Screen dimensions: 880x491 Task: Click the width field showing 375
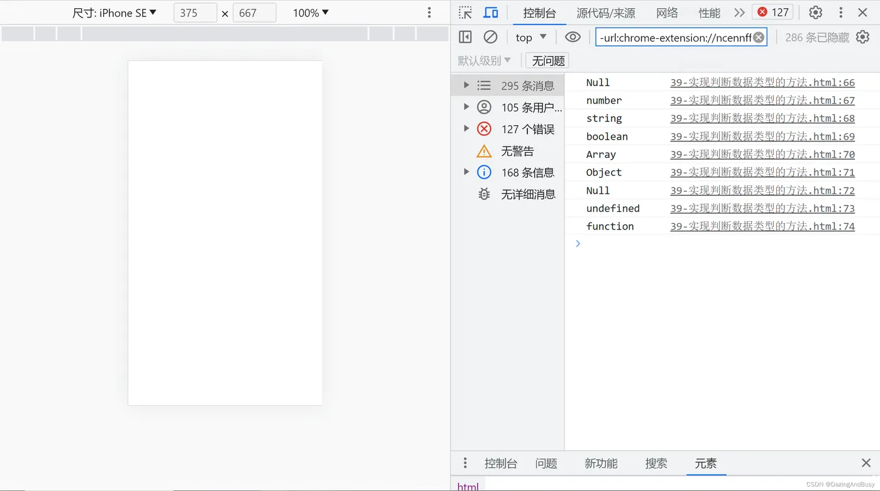pos(195,13)
